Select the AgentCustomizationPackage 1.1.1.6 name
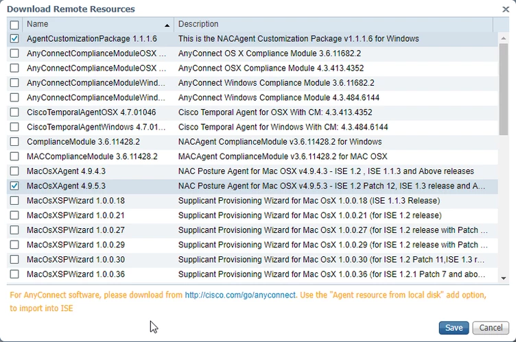 coord(92,39)
